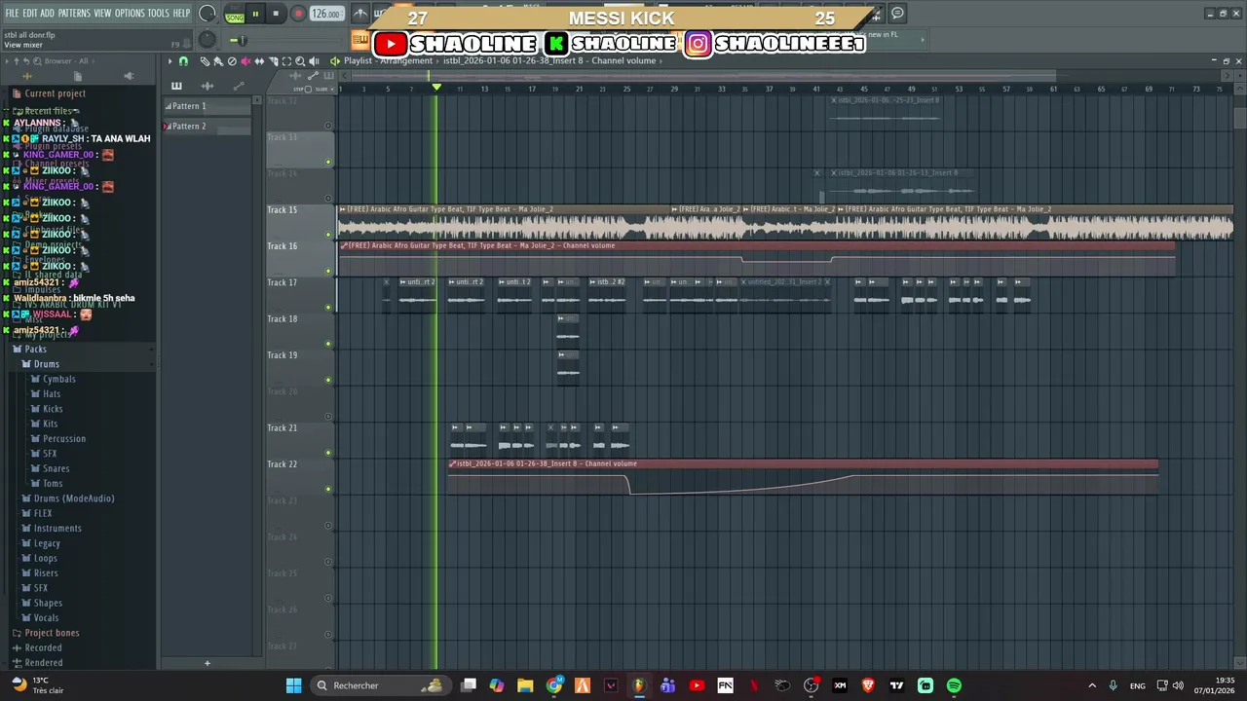1247x701 pixels.
Task: Stop playback with the stop button
Action: [276, 14]
